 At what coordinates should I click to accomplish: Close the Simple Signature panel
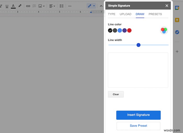click(x=167, y=5)
